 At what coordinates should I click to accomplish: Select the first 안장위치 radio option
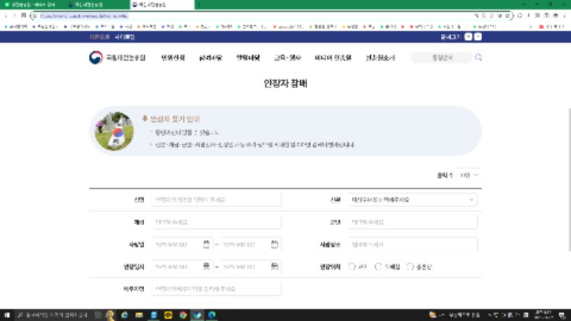pyautogui.click(x=352, y=267)
